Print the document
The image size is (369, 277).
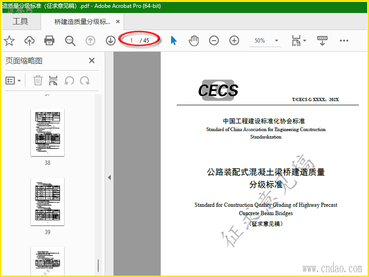point(49,41)
